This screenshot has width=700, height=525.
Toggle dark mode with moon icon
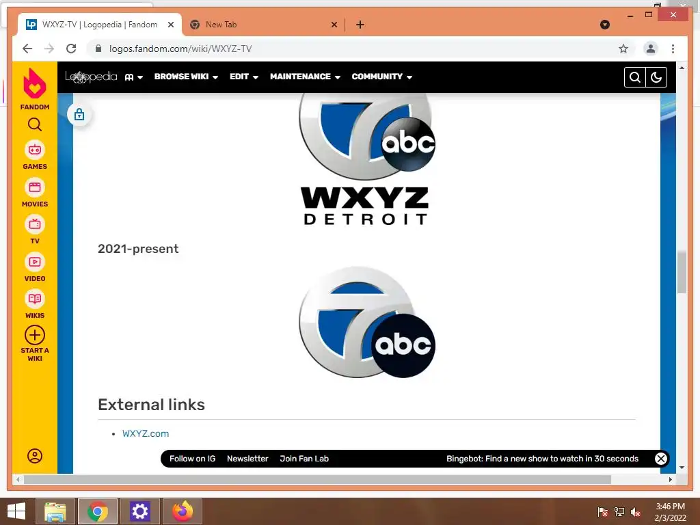(656, 77)
